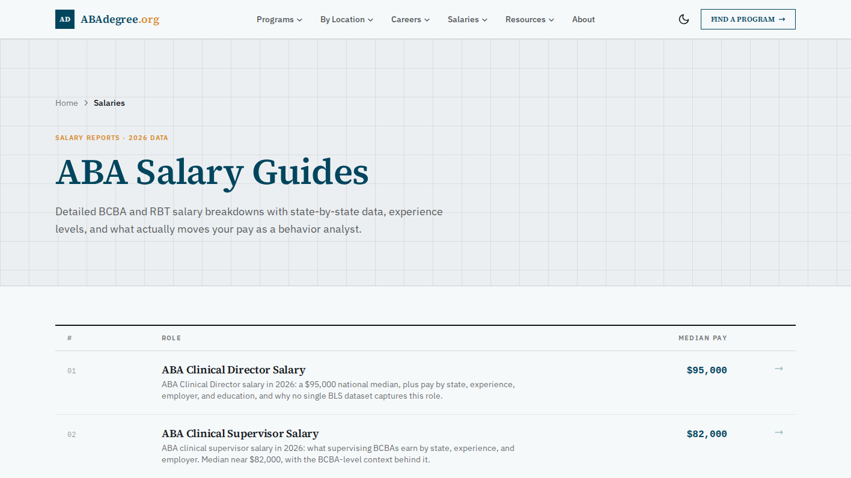The image size is (851, 478).
Task: Open the About page
Action: (584, 19)
